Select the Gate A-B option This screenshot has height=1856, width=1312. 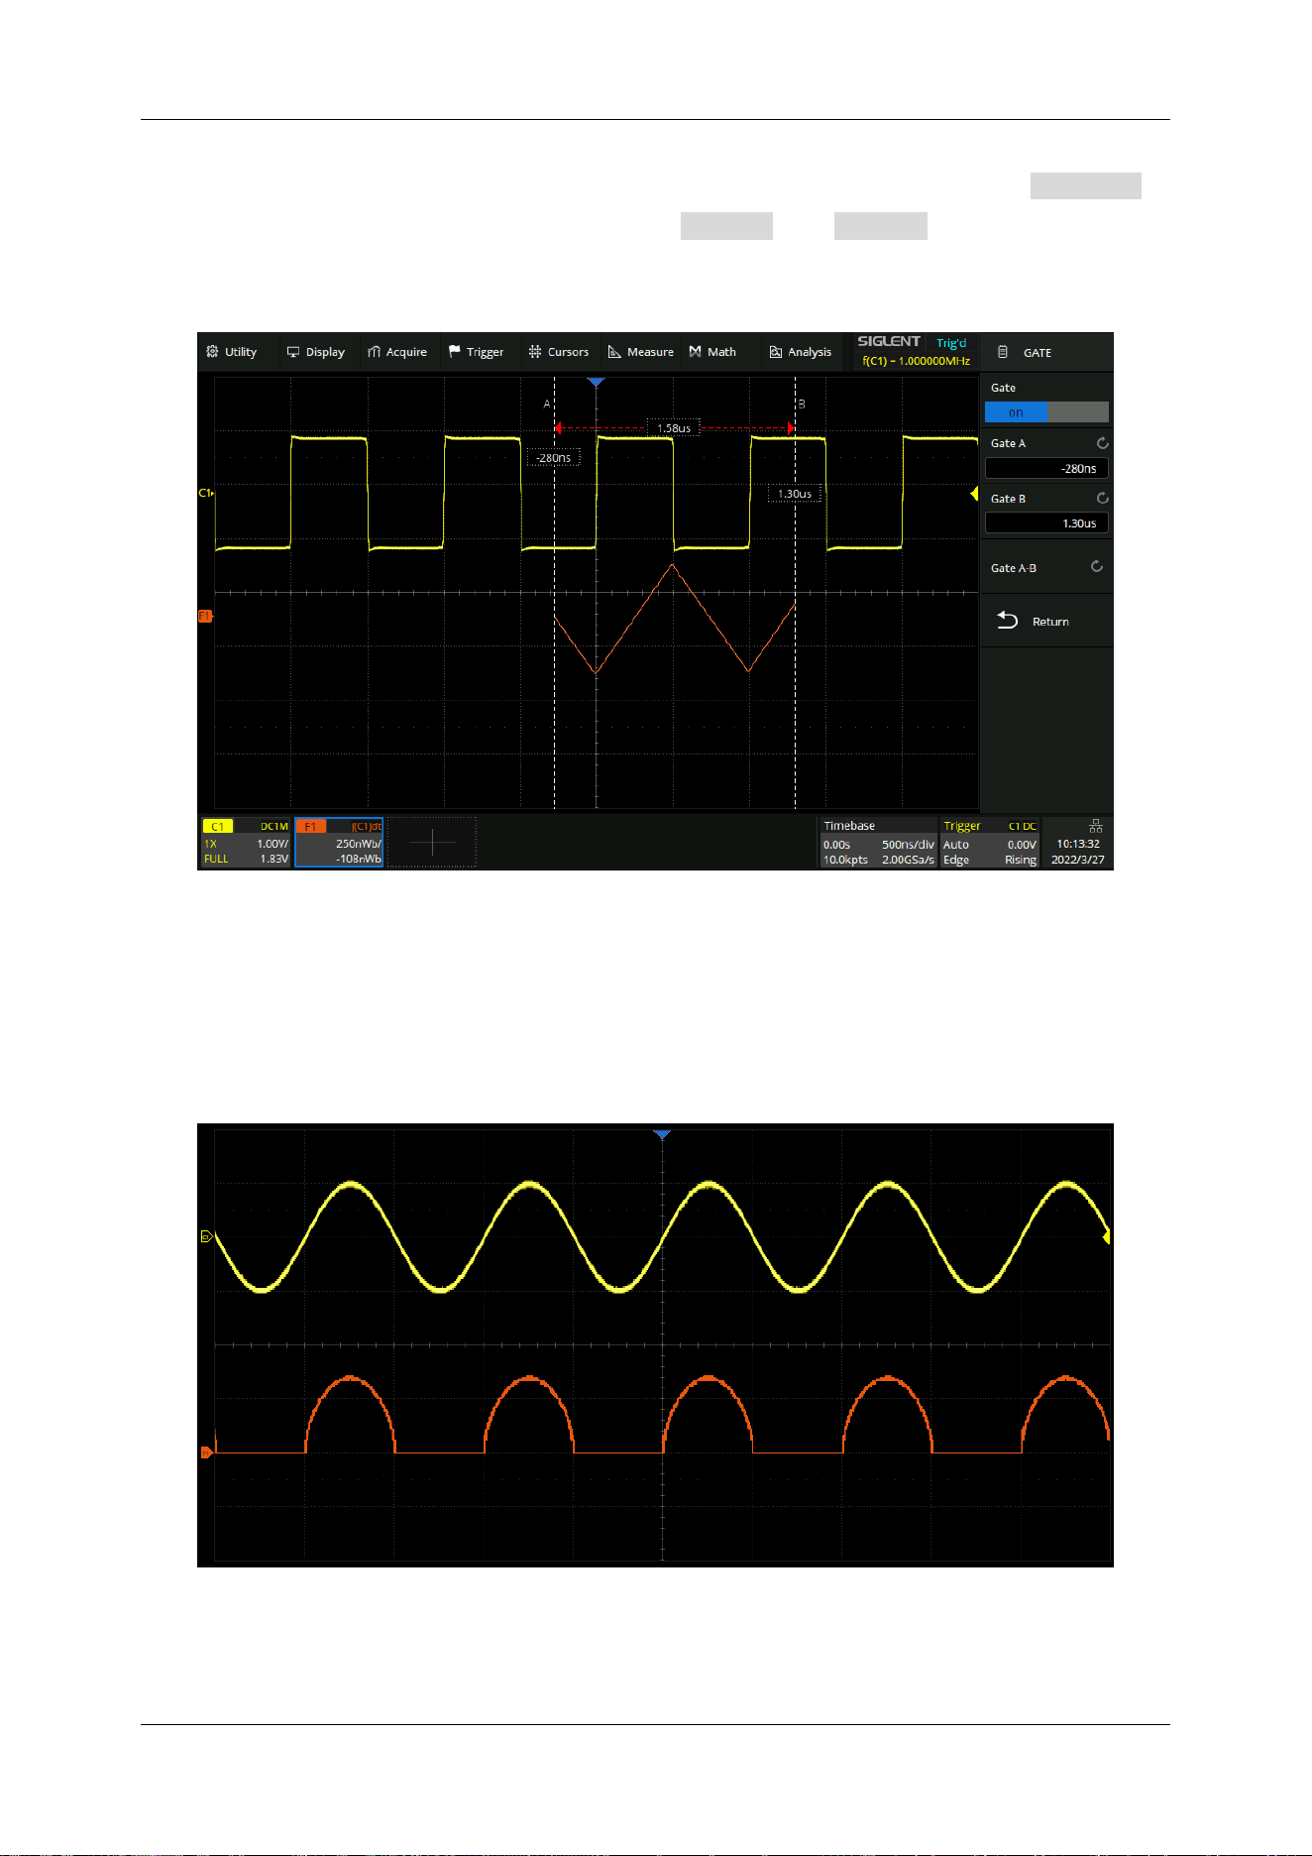click(1046, 567)
